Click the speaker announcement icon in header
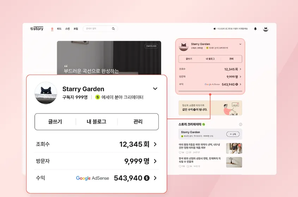This screenshot has width=298, height=197. (215, 29)
